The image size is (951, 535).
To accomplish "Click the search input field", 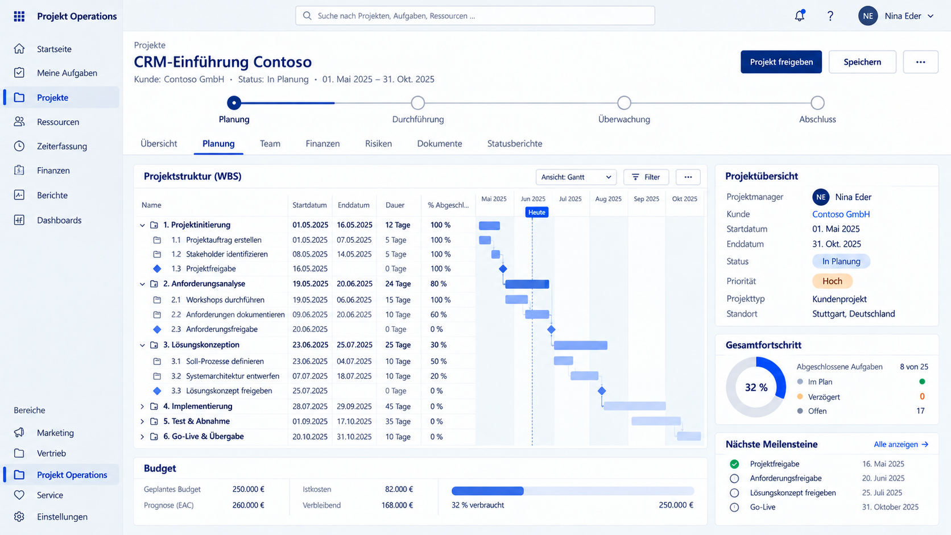I will pyautogui.click(x=475, y=16).
